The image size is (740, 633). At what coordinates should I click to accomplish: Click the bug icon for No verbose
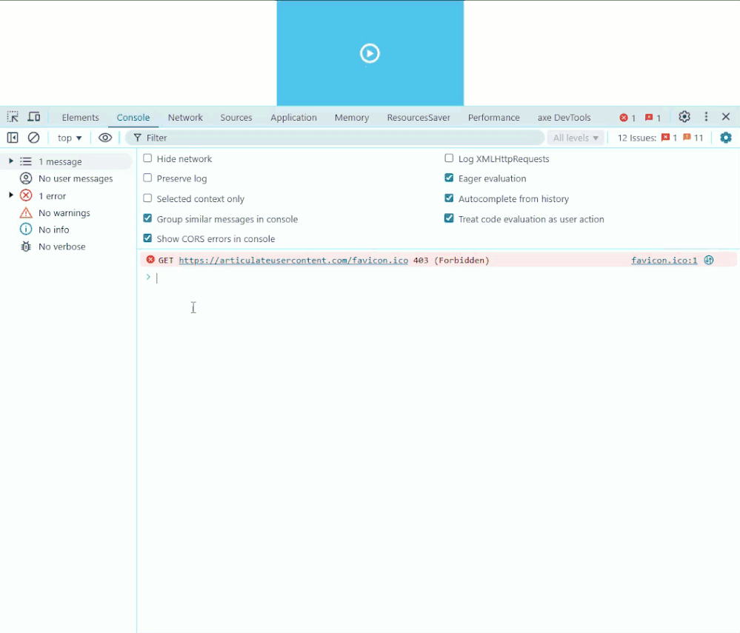[26, 247]
